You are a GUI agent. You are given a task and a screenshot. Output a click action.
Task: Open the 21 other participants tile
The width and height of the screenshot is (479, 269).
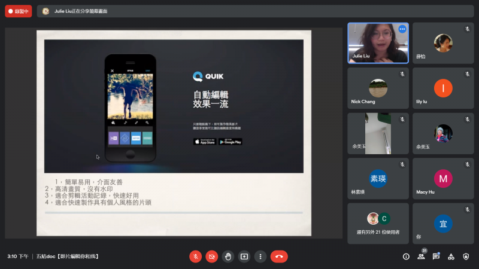[378, 224]
